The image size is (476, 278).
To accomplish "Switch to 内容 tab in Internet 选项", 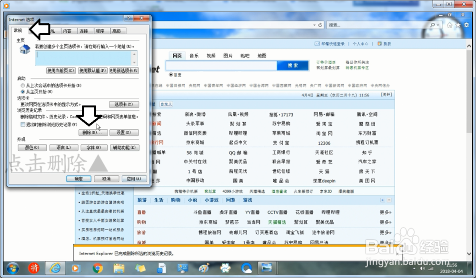I will point(68,31).
